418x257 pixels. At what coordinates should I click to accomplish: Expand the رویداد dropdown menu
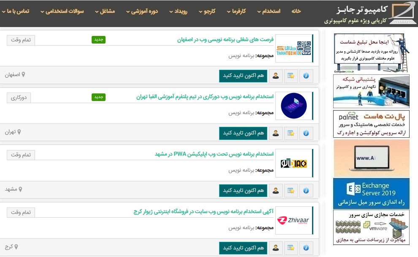pos(178,11)
